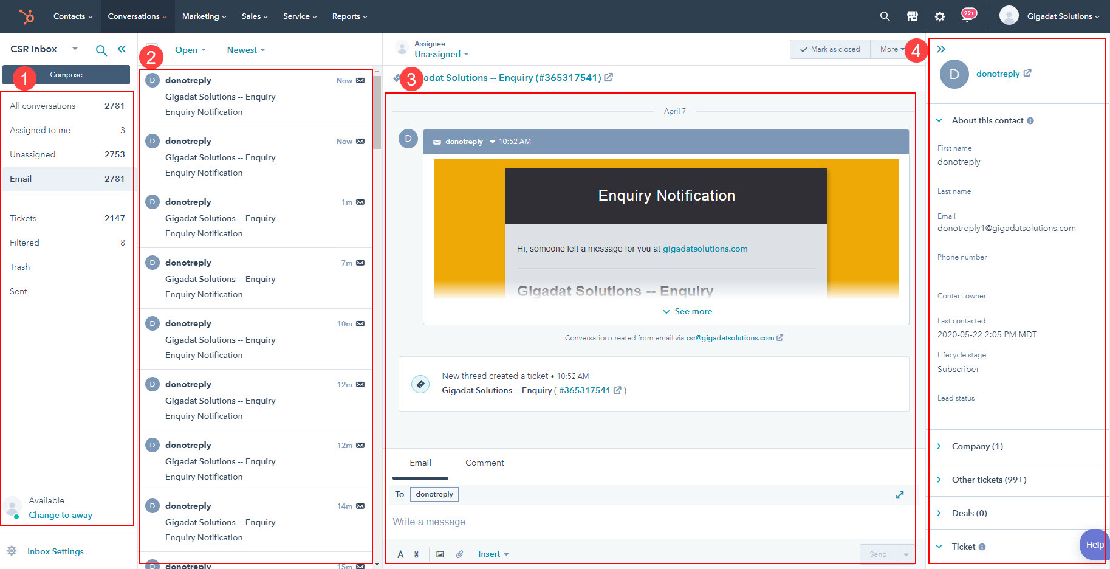Insert an image using the picture icon
Viewport: 1110px width, 569px height.
point(440,554)
